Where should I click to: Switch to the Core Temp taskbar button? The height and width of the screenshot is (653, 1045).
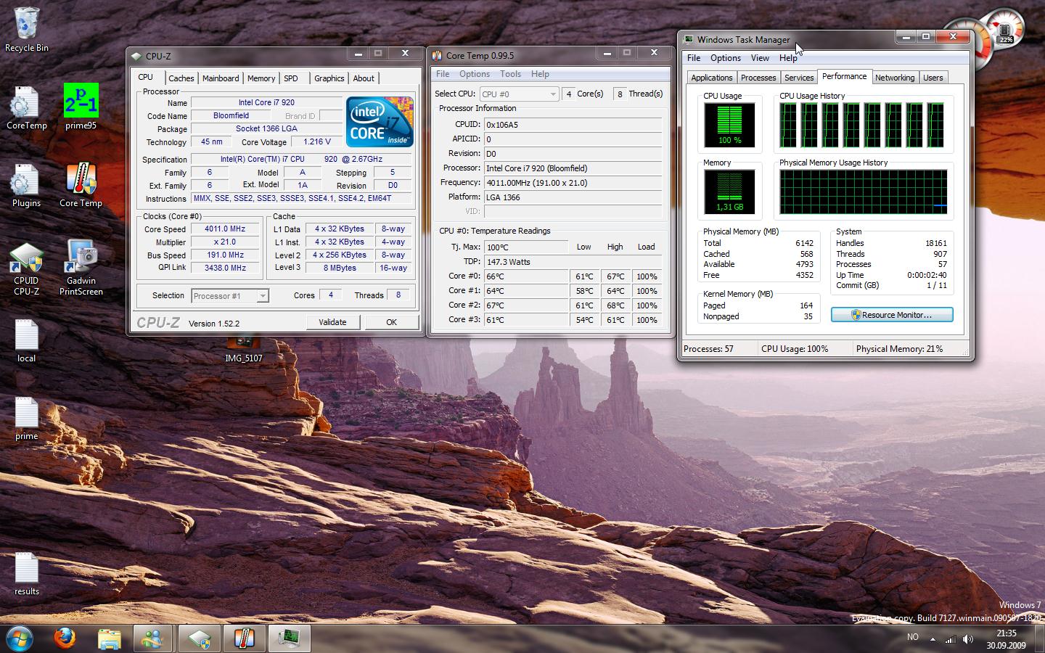pyautogui.click(x=245, y=638)
